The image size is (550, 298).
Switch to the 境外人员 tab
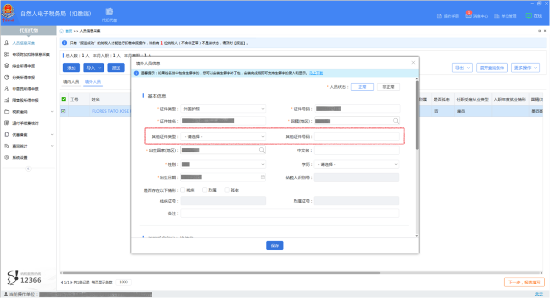tap(93, 82)
